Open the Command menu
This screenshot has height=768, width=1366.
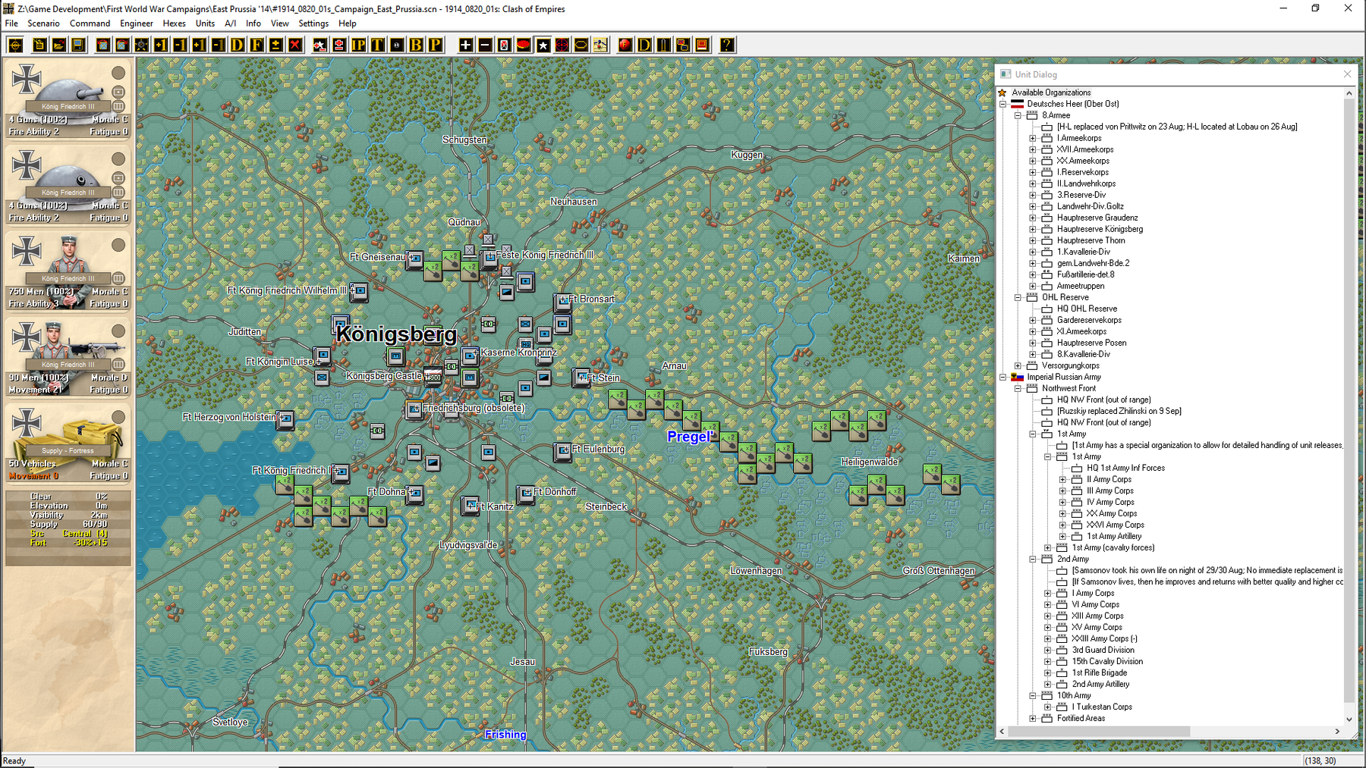(x=90, y=24)
